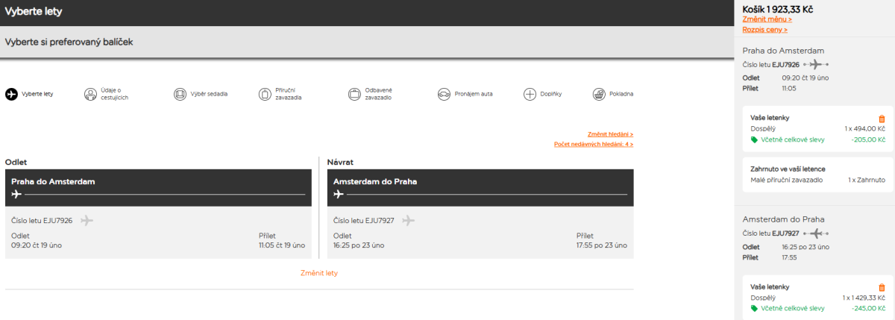Image resolution: width=895 pixels, height=320 pixels.
Task: Select the Pokladna step label
Action: pos(621,94)
